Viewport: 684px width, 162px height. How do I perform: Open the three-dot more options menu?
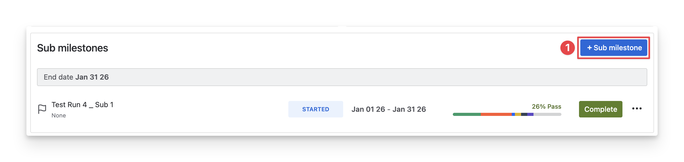click(637, 109)
